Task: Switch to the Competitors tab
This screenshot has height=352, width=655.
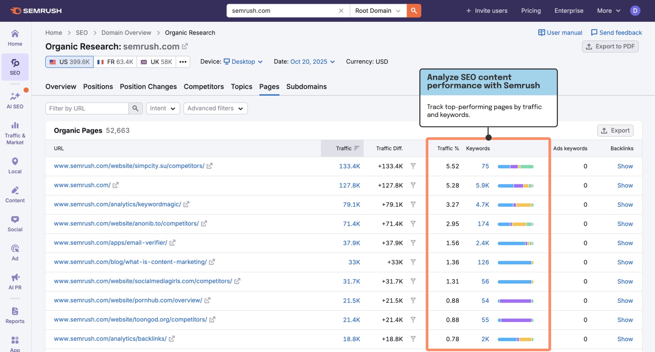Action: point(204,86)
